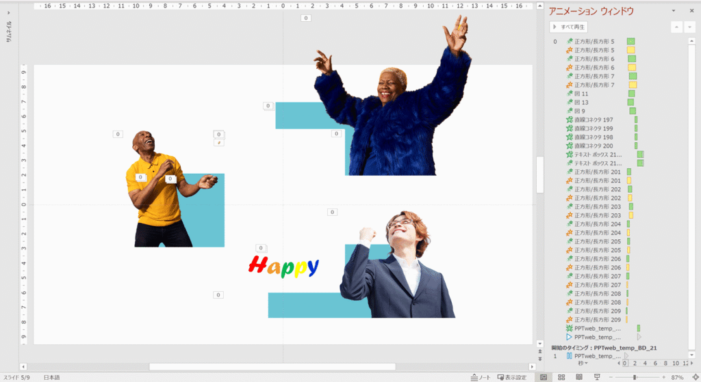Open 表示設定 display settings
The width and height of the screenshot is (701, 382).
(x=512, y=377)
